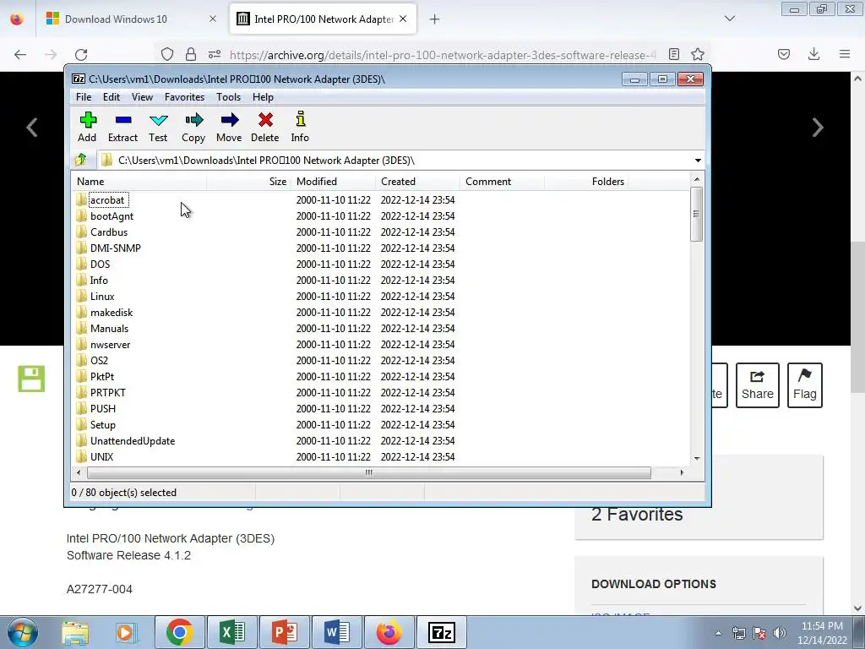The image size is (865, 649).
Task: Click the 7-Zip vertical scrollbar thumb
Action: pos(696,214)
